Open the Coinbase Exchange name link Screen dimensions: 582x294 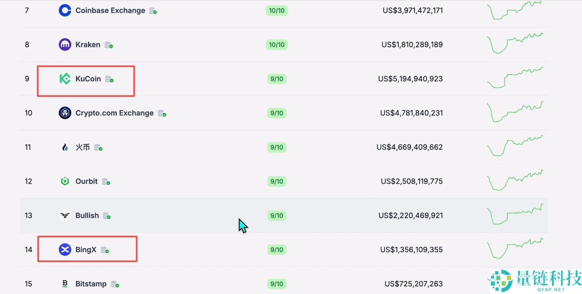110,10
